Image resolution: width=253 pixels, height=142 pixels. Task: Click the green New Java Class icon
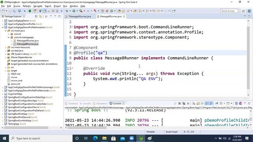coord(111,11)
